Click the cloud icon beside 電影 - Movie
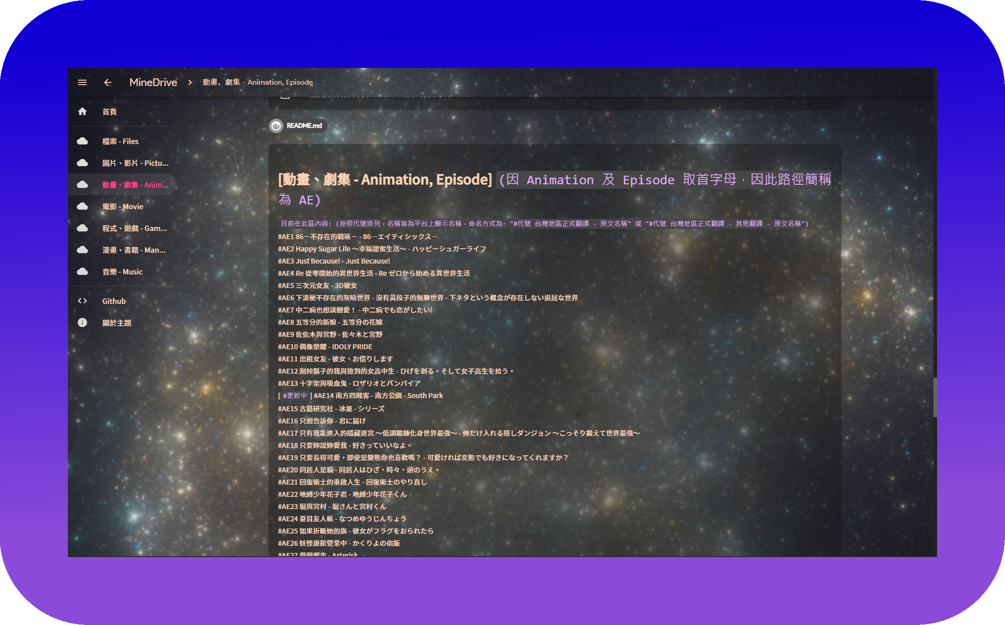The width and height of the screenshot is (1005, 625). pos(82,207)
